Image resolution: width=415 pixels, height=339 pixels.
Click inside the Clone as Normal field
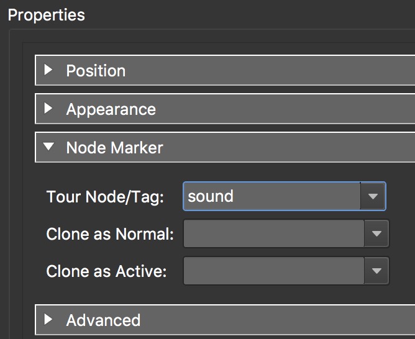coord(273,234)
